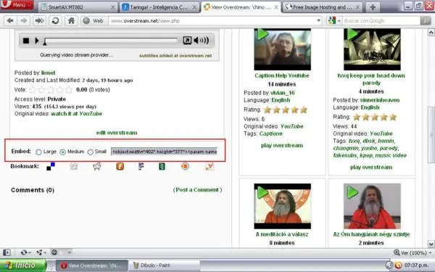This screenshot has height=272, width=435.
Task: Switch to the Free Image Hosting tab
Action: click(323, 7)
